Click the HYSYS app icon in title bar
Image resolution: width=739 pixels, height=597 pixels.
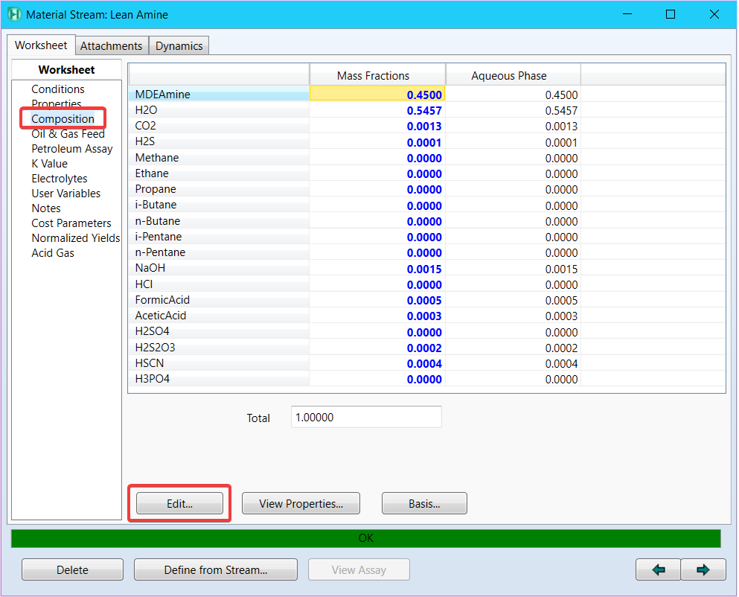14,14
